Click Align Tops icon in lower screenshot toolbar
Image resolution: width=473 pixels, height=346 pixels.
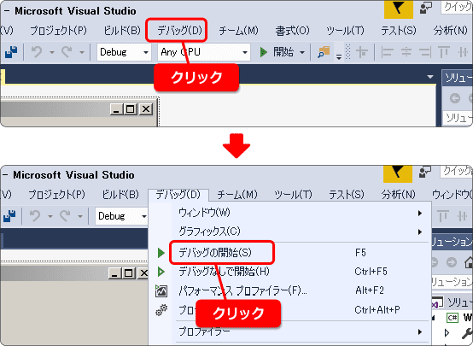[442, 216]
